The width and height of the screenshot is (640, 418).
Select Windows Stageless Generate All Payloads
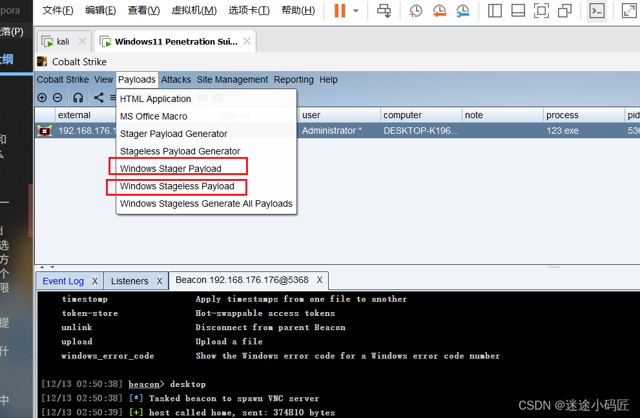click(x=206, y=204)
